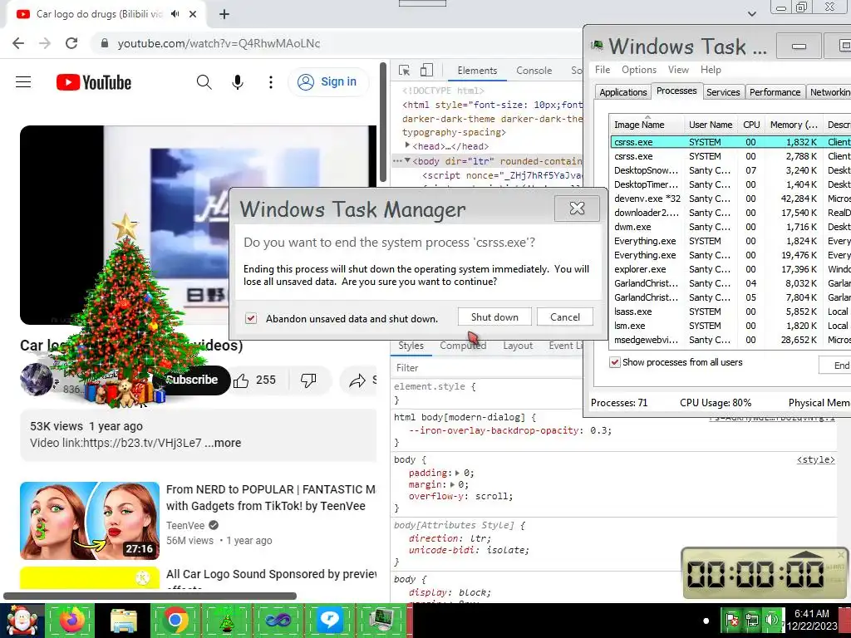
Task: Go back with browser back arrow
Action: (18, 43)
